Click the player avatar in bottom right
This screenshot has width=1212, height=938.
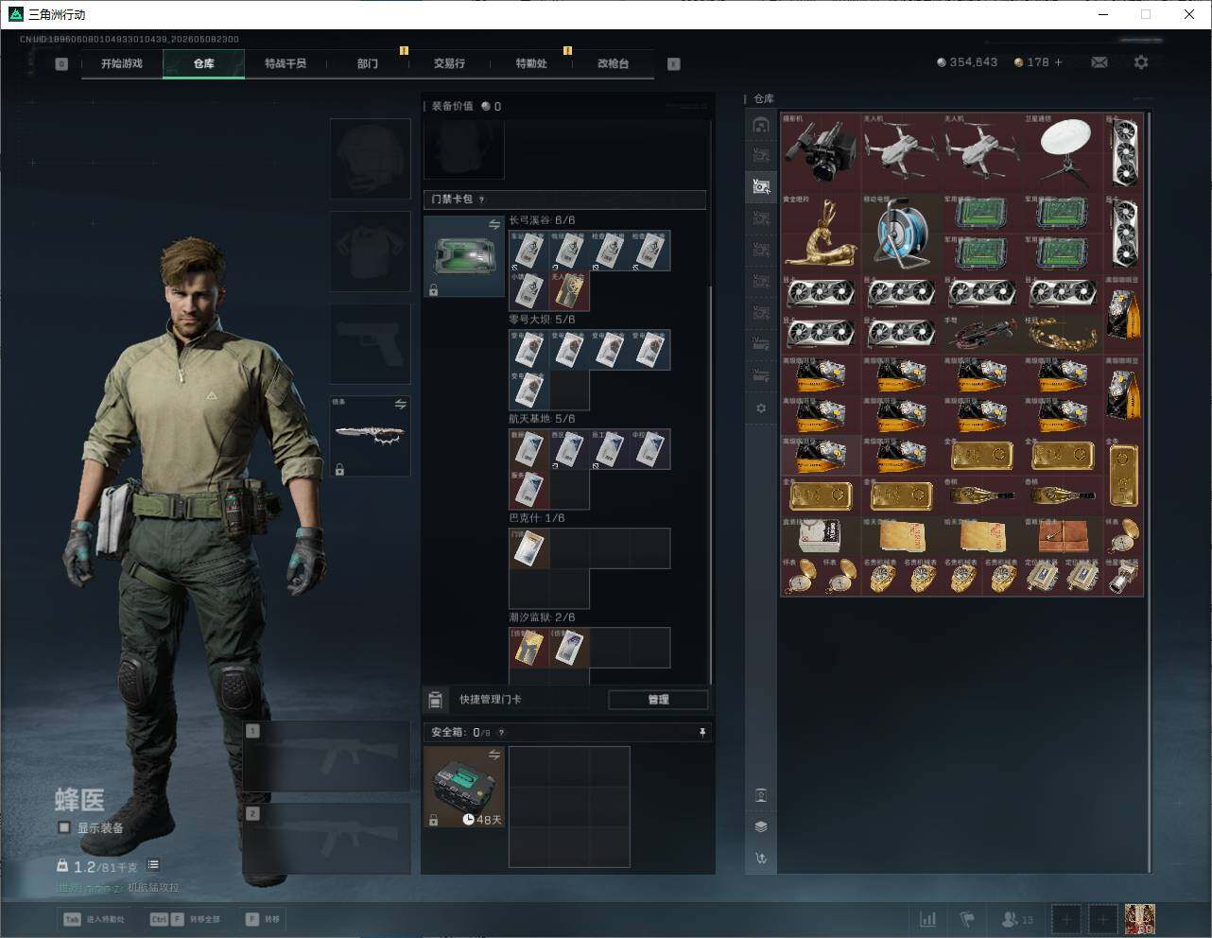[1140, 919]
